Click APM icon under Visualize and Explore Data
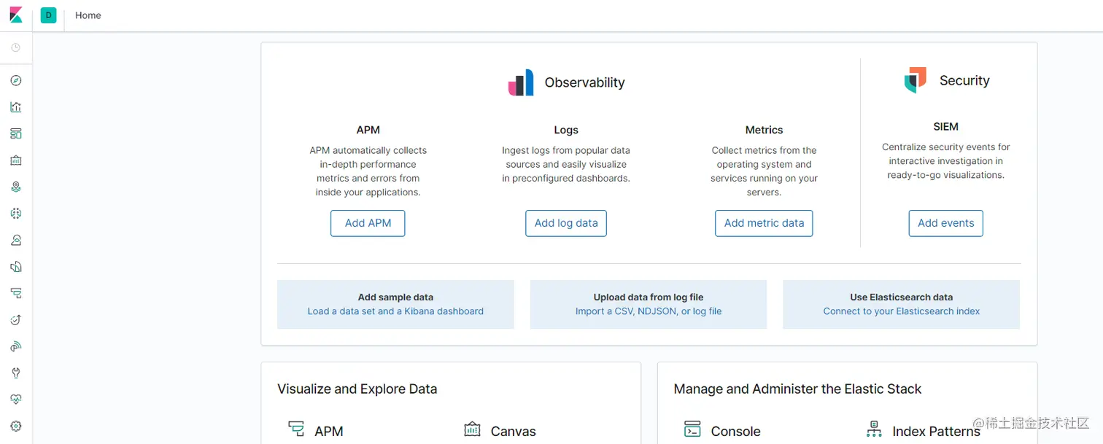 (296, 429)
